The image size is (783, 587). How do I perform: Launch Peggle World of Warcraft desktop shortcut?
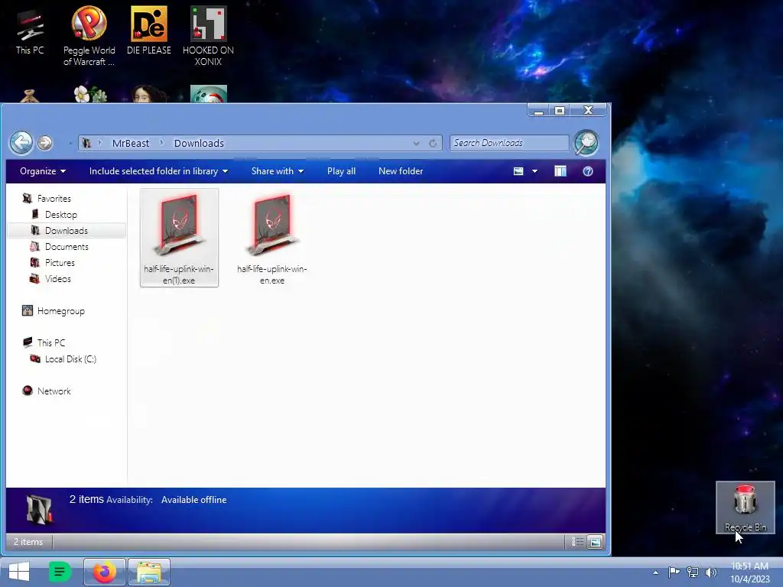pyautogui.click(x=89, y=36)
